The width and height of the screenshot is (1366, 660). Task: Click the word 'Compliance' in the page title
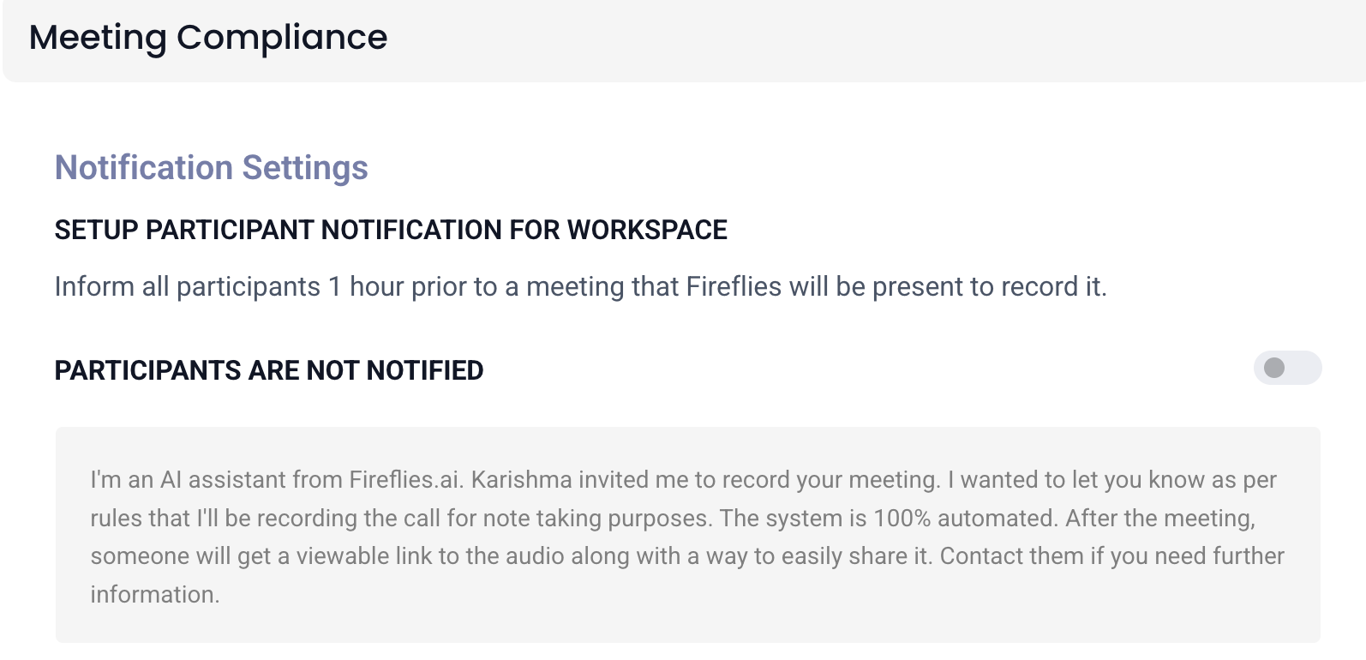tap(281, 38)
